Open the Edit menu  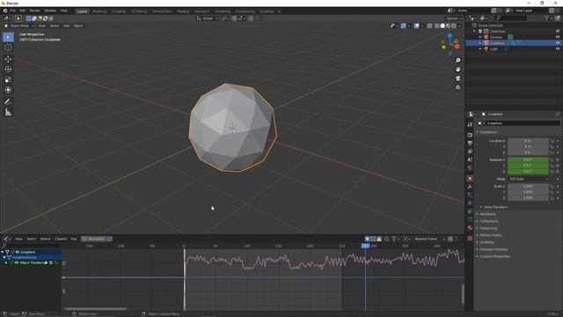point(22,11)
